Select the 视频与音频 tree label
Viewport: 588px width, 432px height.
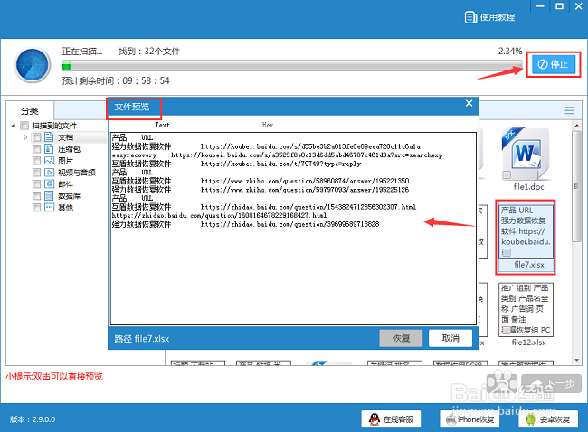(77, 173)
